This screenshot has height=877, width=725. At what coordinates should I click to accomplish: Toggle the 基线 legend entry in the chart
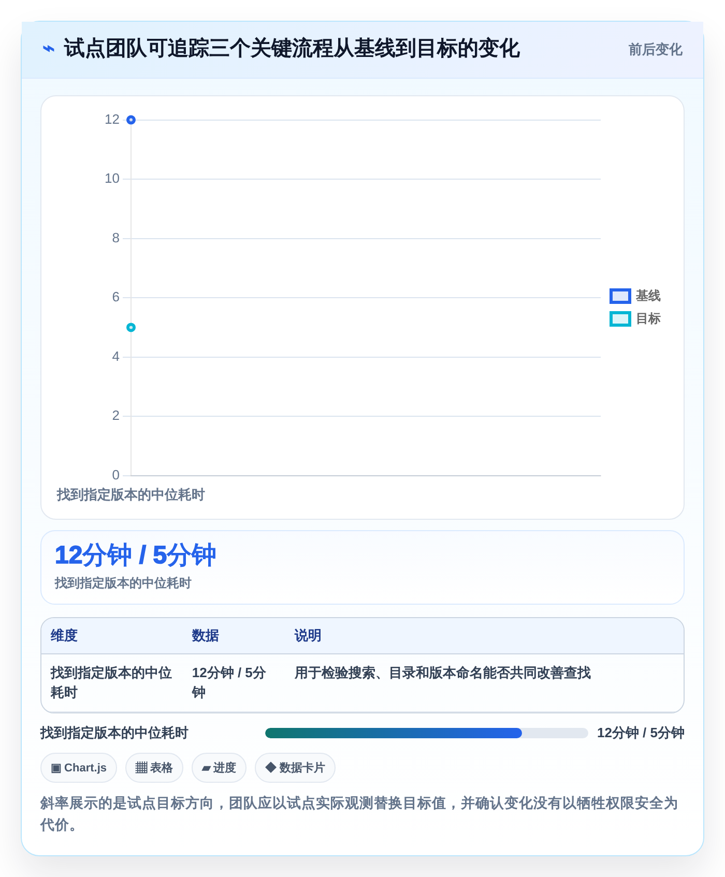click(x=635, y=296)
